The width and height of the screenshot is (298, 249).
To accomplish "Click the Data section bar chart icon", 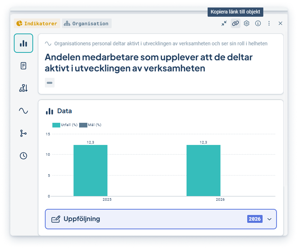I will click(x=49, y=111).
